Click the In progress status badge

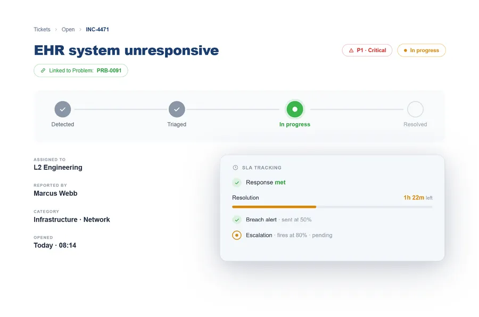point(422,51)
